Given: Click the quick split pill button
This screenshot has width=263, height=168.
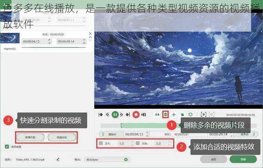Looking at the screenshot, I should [x=62, y=138].
